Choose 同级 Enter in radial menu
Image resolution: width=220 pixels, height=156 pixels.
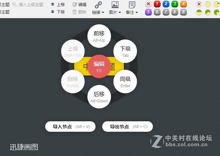[125, 82]
